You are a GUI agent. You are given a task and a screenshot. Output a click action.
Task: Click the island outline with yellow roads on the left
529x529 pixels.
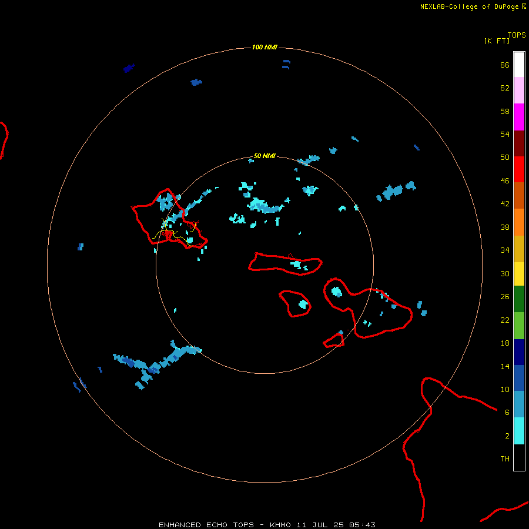tap(169, 219)
